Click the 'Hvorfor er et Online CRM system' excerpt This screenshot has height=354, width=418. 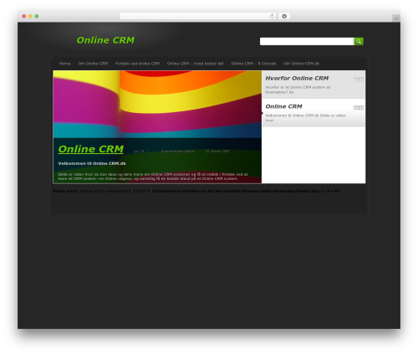coord(298,90)
